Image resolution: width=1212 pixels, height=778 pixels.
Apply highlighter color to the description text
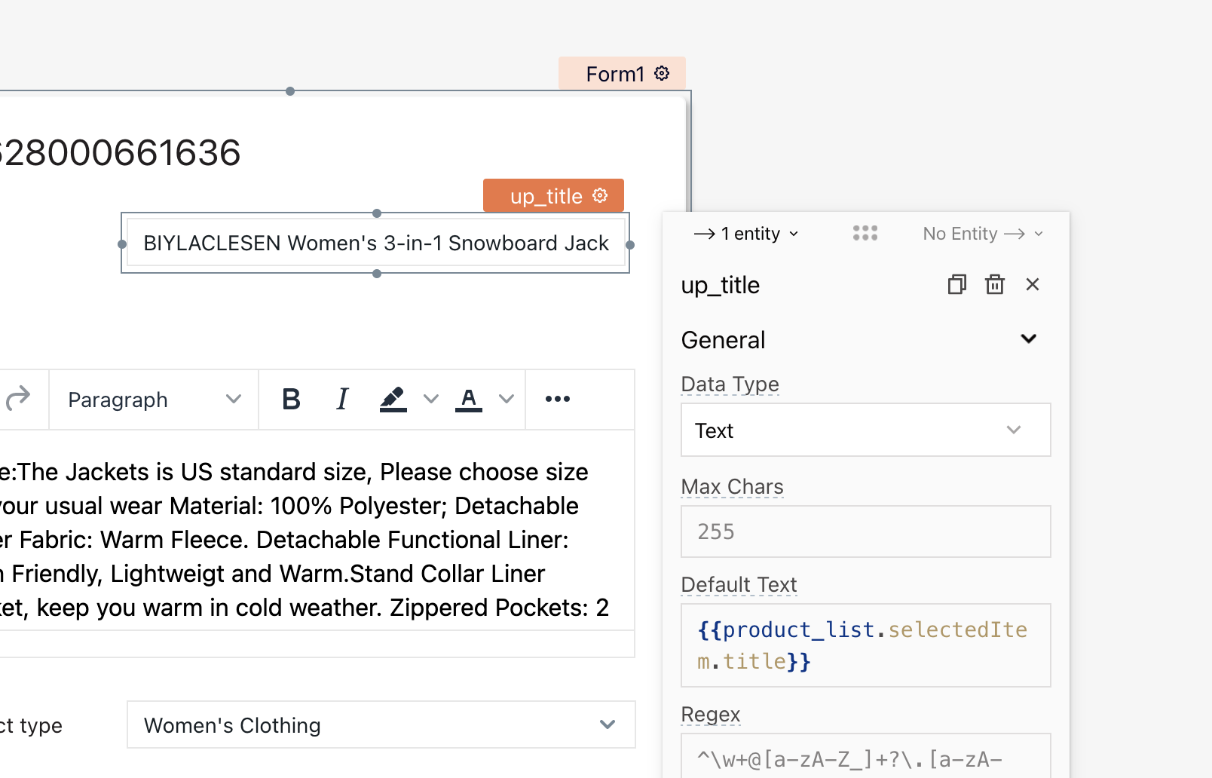pyautogui.click(x=393, y=399)
